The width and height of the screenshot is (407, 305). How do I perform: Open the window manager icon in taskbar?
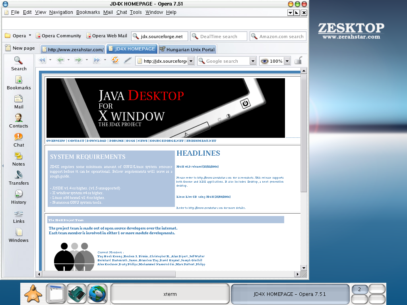[x=56, y=293]
